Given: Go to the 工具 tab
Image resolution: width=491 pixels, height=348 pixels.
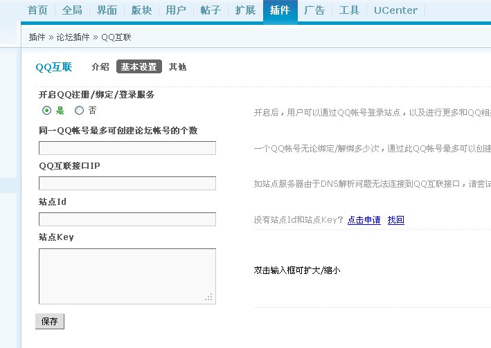Looking at the screenshot, I should [349, 10].
